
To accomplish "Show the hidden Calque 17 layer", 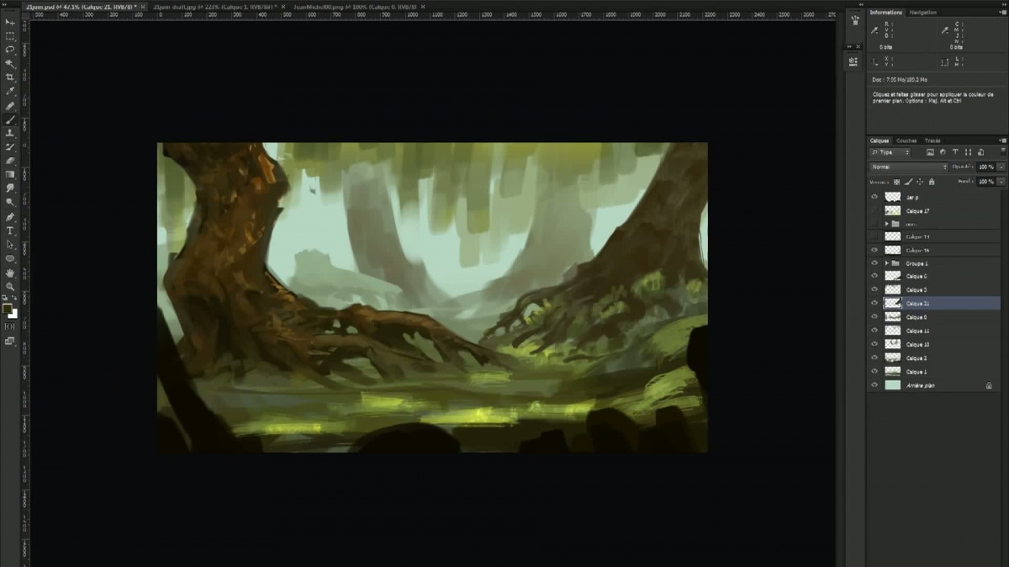I will click(874, 210).
